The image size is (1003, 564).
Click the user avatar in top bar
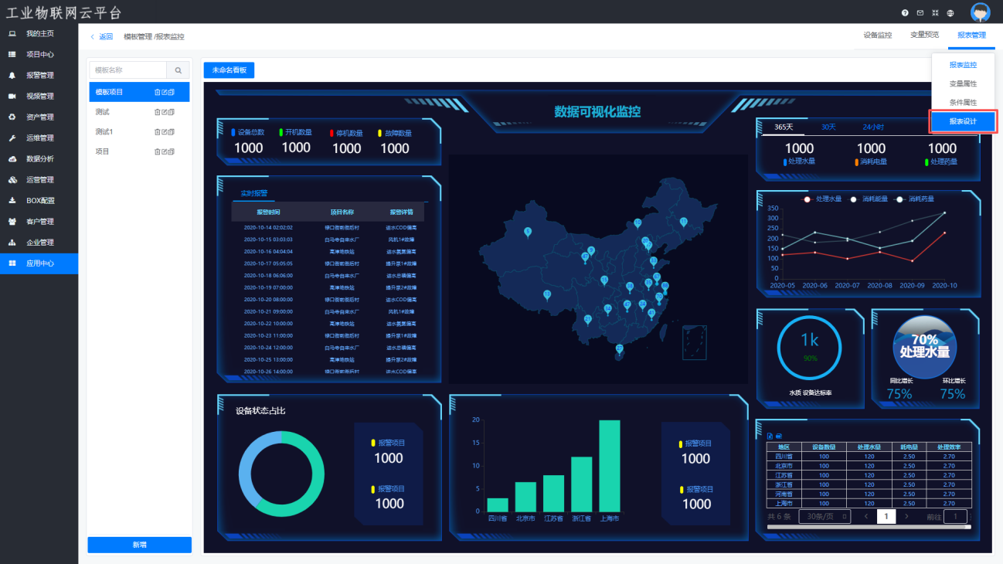point(980,13)
